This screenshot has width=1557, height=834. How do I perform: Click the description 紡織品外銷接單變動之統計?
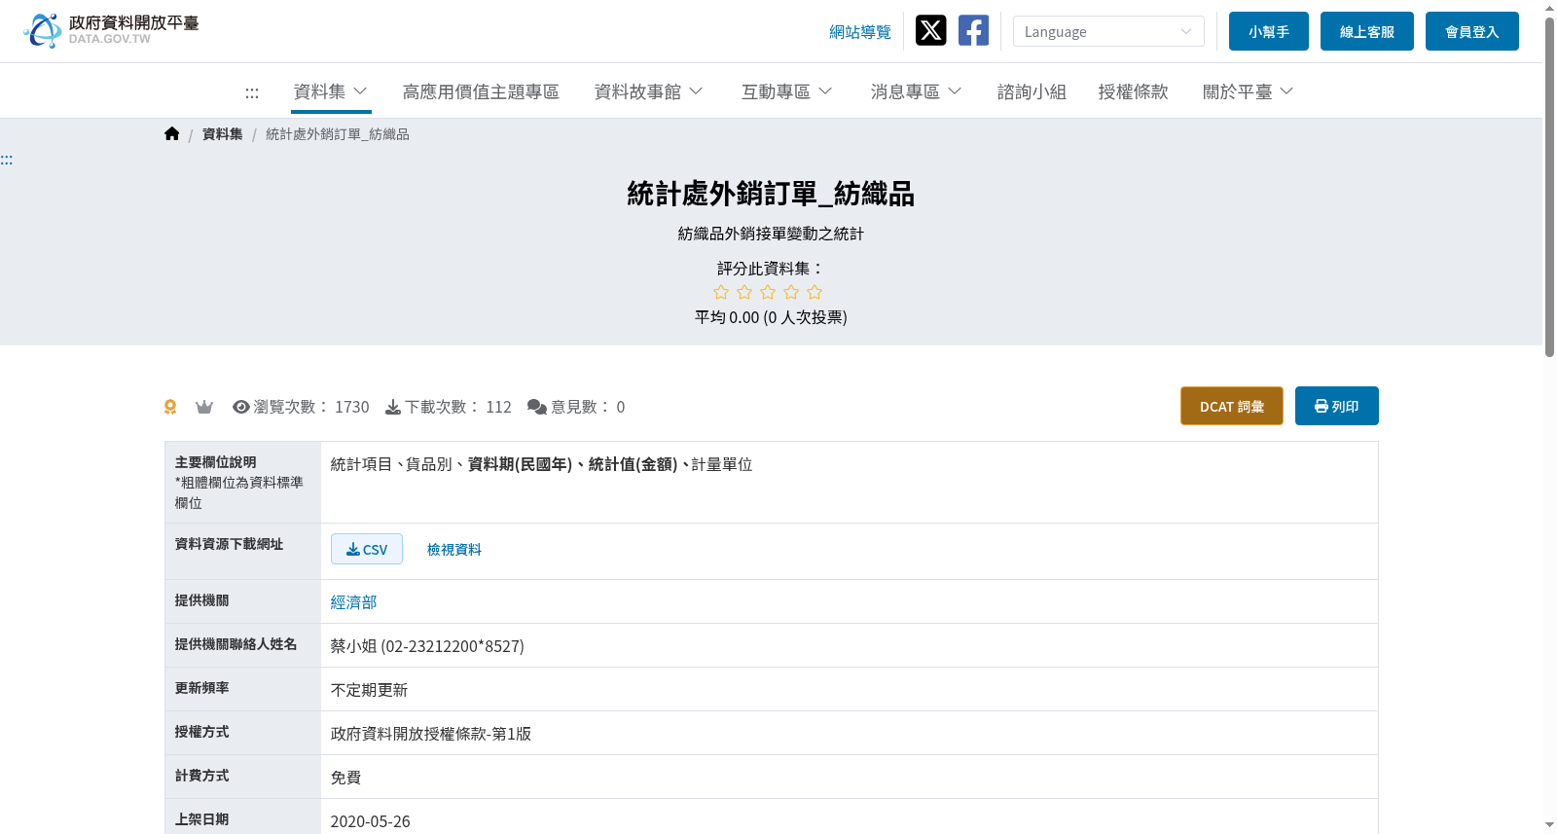771,234
